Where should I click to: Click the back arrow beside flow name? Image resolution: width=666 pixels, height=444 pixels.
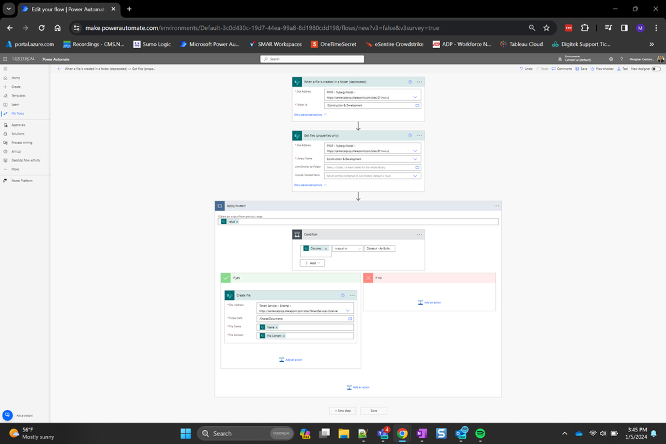click(x=59, y=69)
